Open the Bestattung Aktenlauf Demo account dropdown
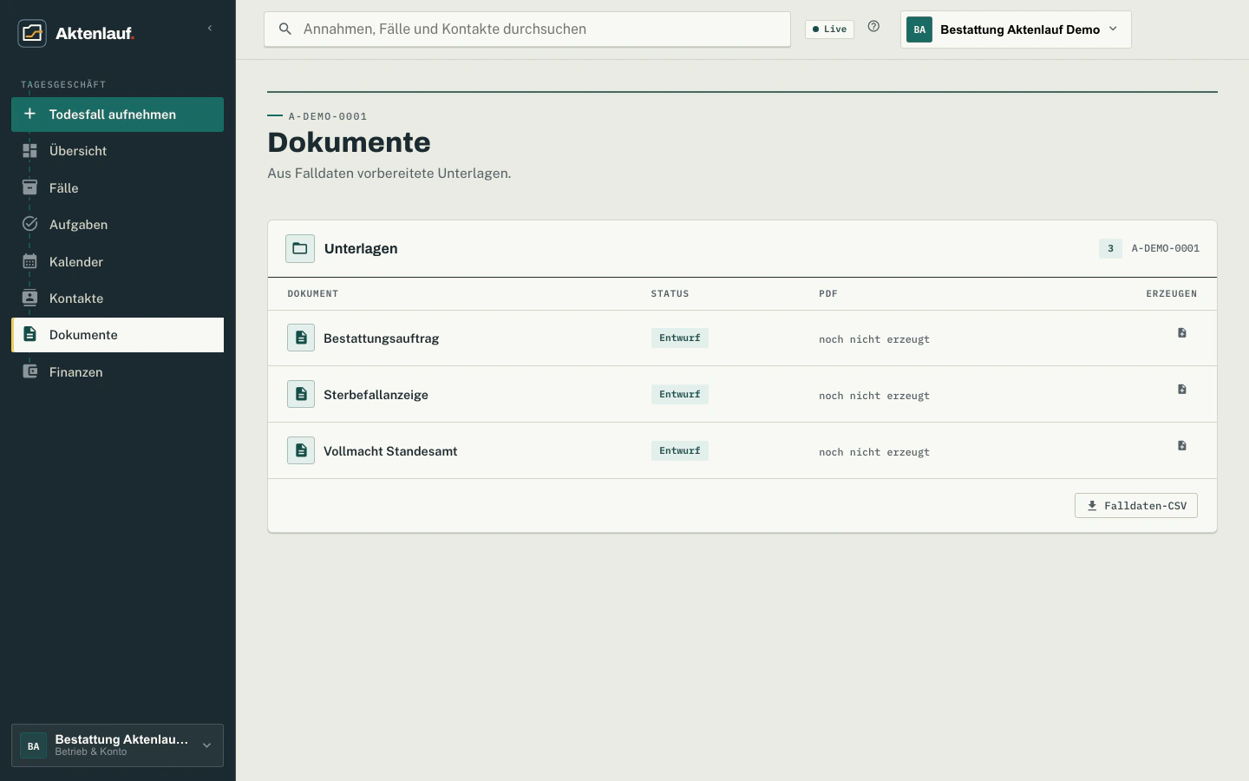Image resolution: width=1249 pixels, height=781 pixels. (x=1016, y=30)
